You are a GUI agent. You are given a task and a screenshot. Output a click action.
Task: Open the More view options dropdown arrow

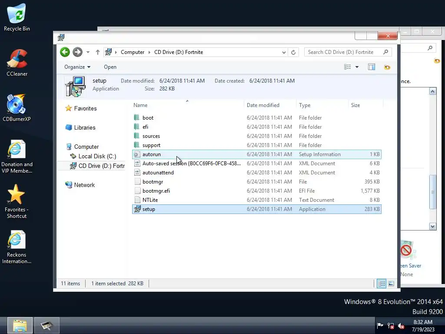[x=357, y=67]
